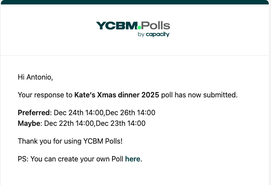The image size is (271, 185).
Task: Click the 'Thank you for using YCBM Polls!' line
Action: click(70, 141)
